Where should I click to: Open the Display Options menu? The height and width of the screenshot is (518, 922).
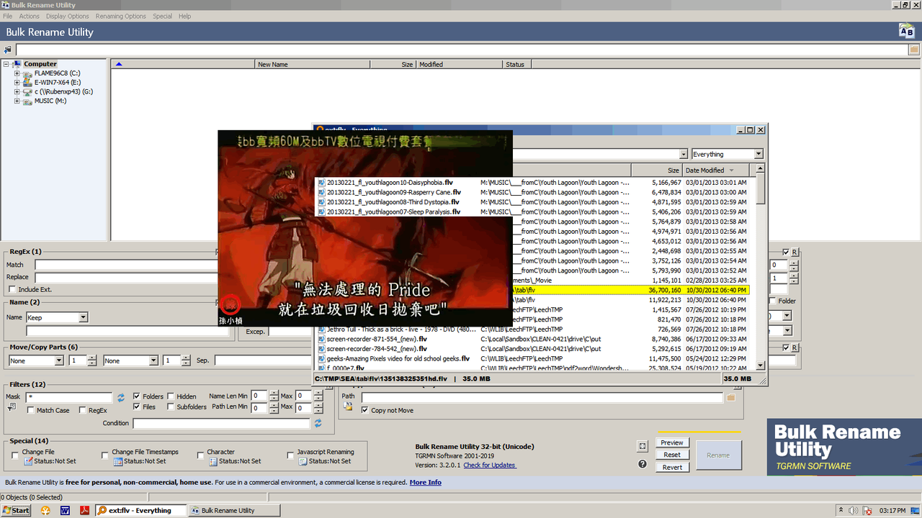[68, 16]
